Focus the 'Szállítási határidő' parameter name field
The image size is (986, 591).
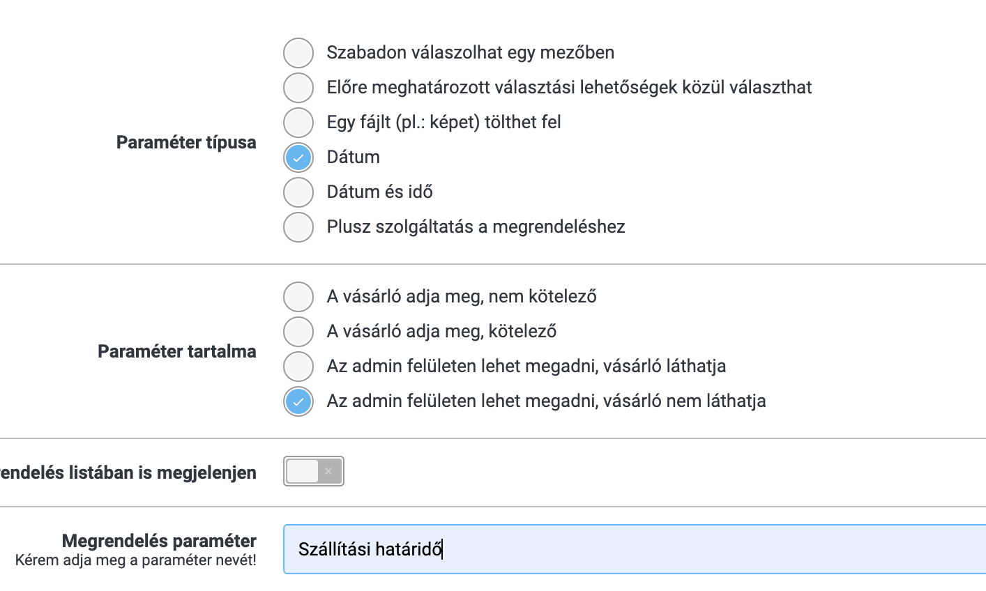coord(635,549)
